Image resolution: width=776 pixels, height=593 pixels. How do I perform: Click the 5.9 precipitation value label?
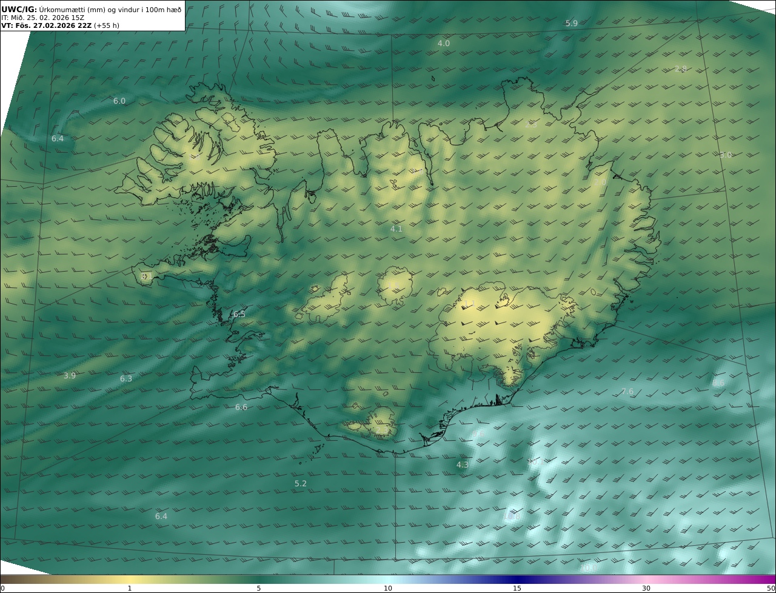point(572,24)
